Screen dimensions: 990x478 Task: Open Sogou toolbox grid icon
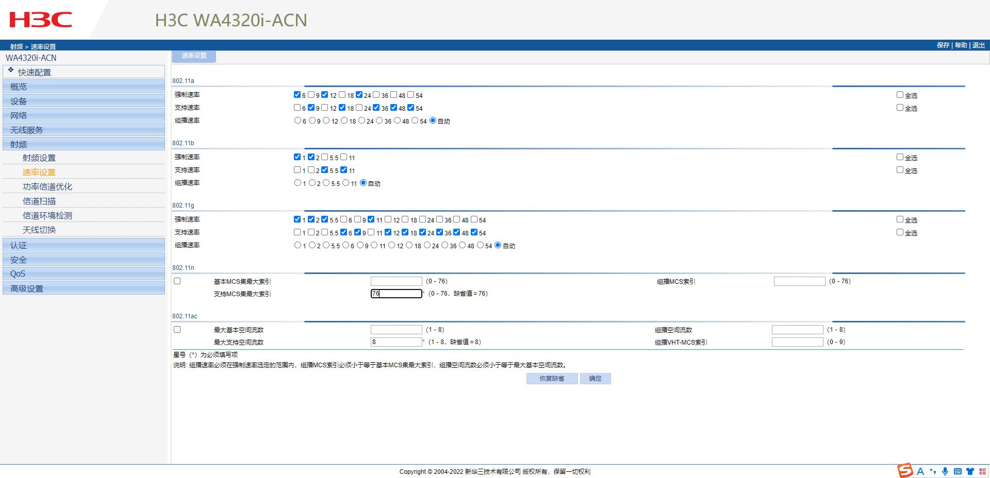click(982, 471)
